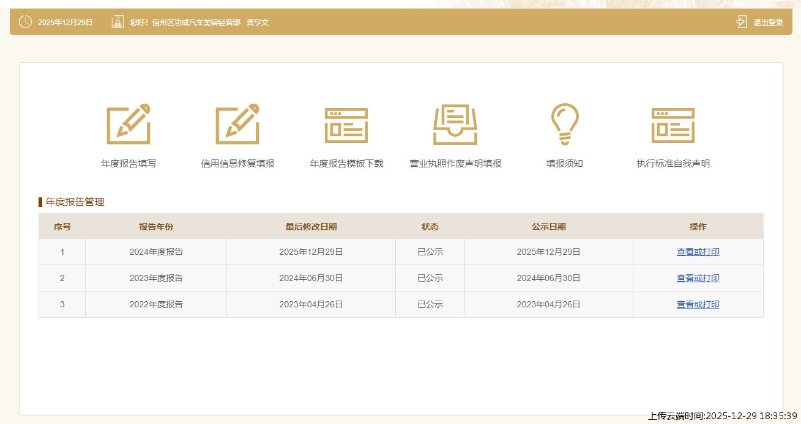Click the 退出登录 text
This screenshot has height=424, width=801.
click(x=768, y=23)
